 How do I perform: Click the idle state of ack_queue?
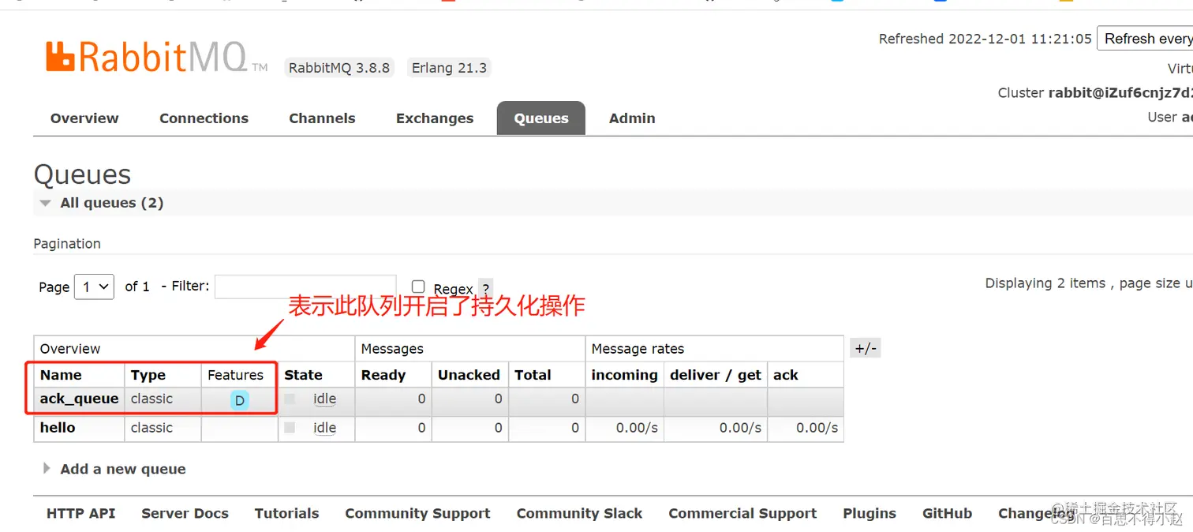[324, 399]
